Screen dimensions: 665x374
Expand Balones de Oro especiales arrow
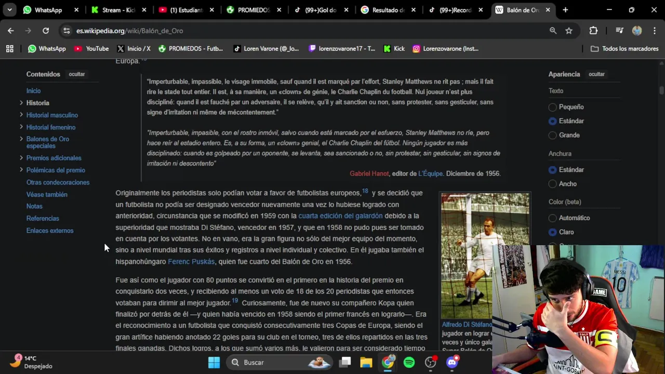(x=21, y=139)
